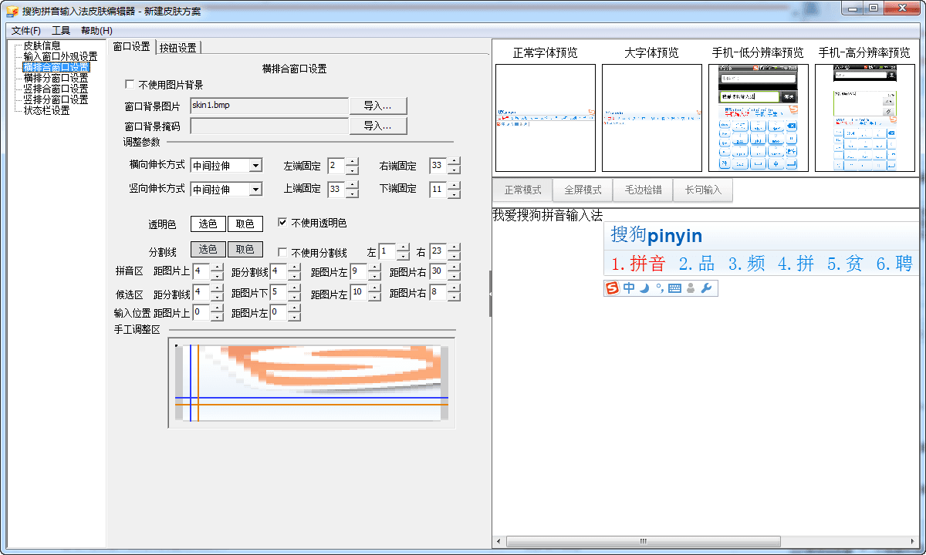Screen dimensions: 926x555
Task: Click the wrench settings icon in preview status bar
Action: pyautogui.click(x=706, y=288)
